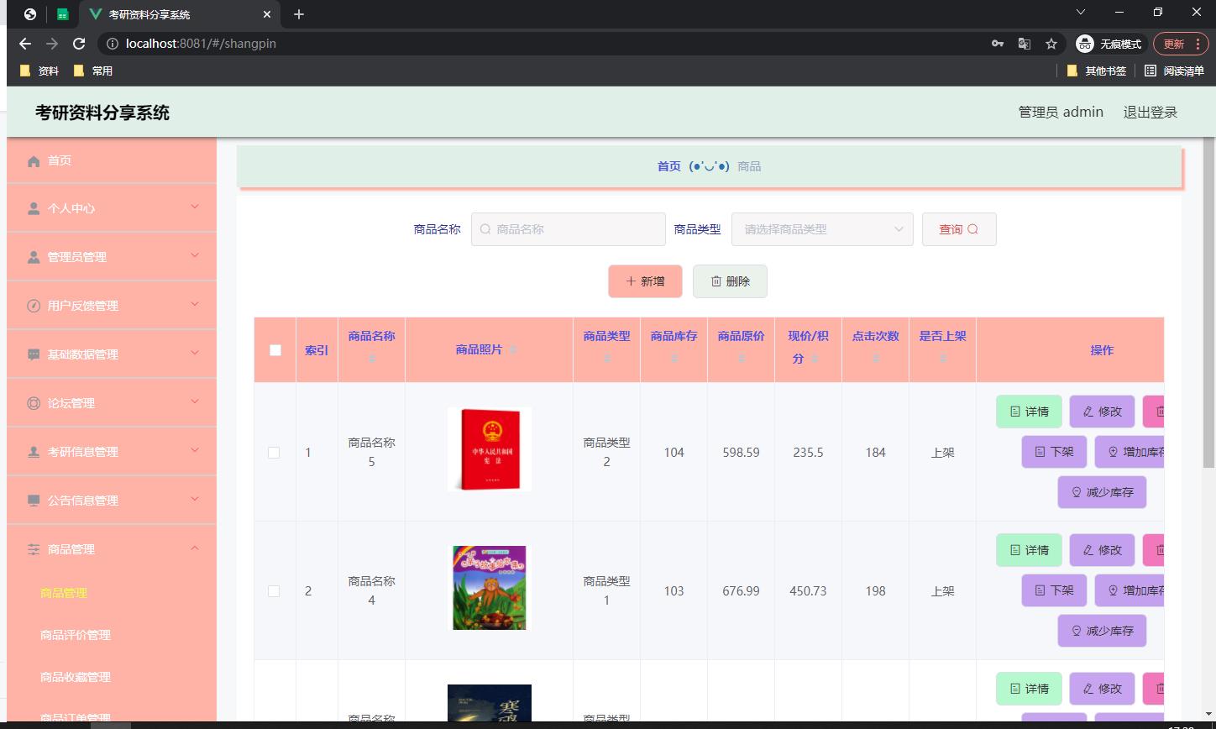Click the user icon next to 管理员管理

pos(34,257)
